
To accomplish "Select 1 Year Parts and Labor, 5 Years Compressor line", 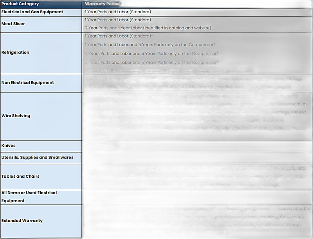I will click(150, 45).
